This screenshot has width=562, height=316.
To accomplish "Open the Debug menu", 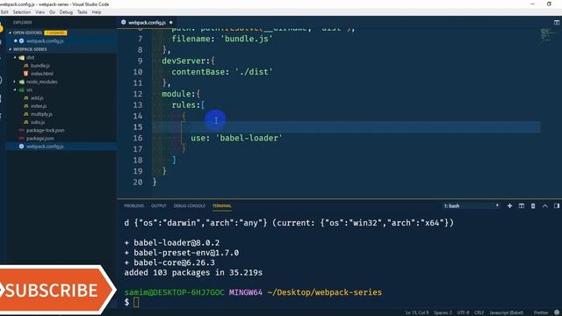I will pyautogui.click(x=66, y=11).
